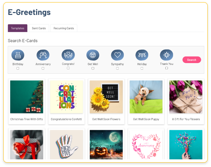The height and width of the screenshot is (167, 211).
Task: Enable the Anniversary checkbox
Action: tap(43, 68)
